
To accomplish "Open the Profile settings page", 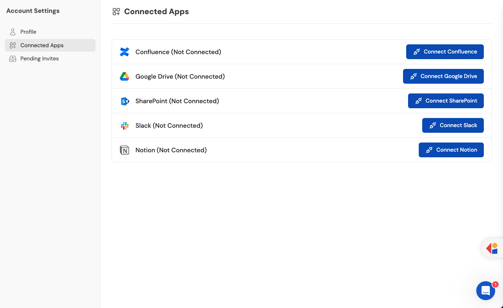I will click(x=28, y=31).
